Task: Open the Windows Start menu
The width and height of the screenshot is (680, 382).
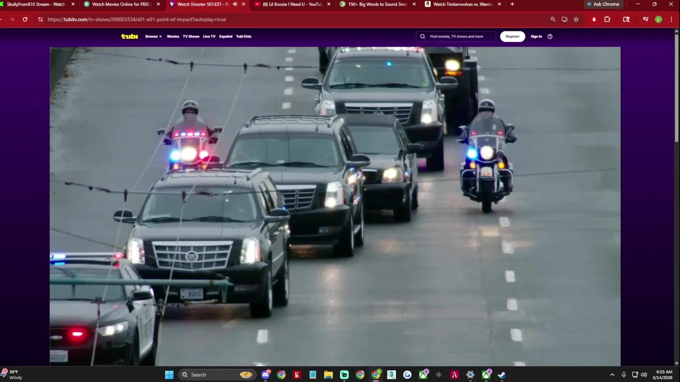Action: pos(169,375)
